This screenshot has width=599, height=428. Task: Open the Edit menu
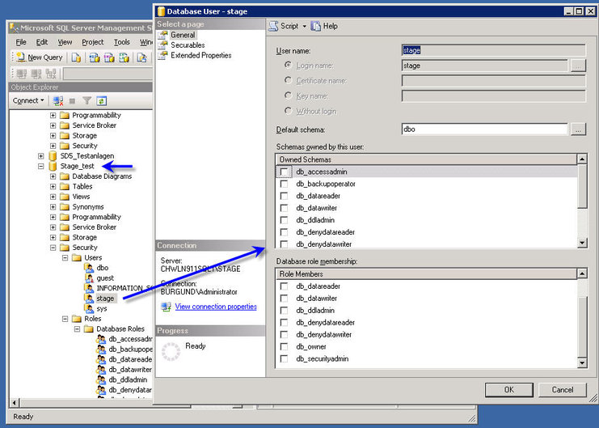(x=42, y=42)
